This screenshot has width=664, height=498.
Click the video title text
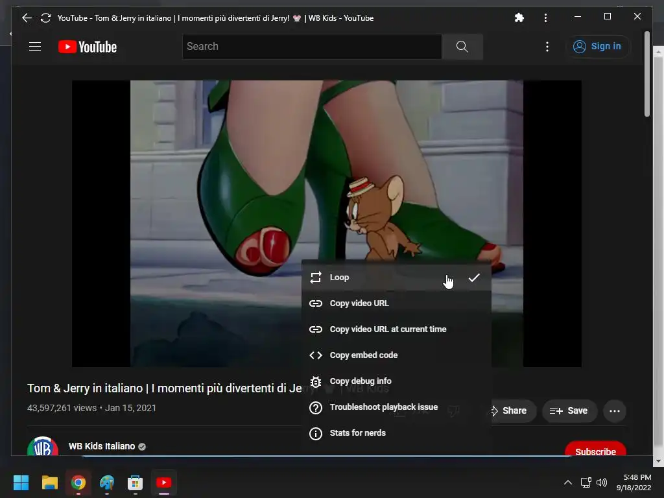point(165,388)
